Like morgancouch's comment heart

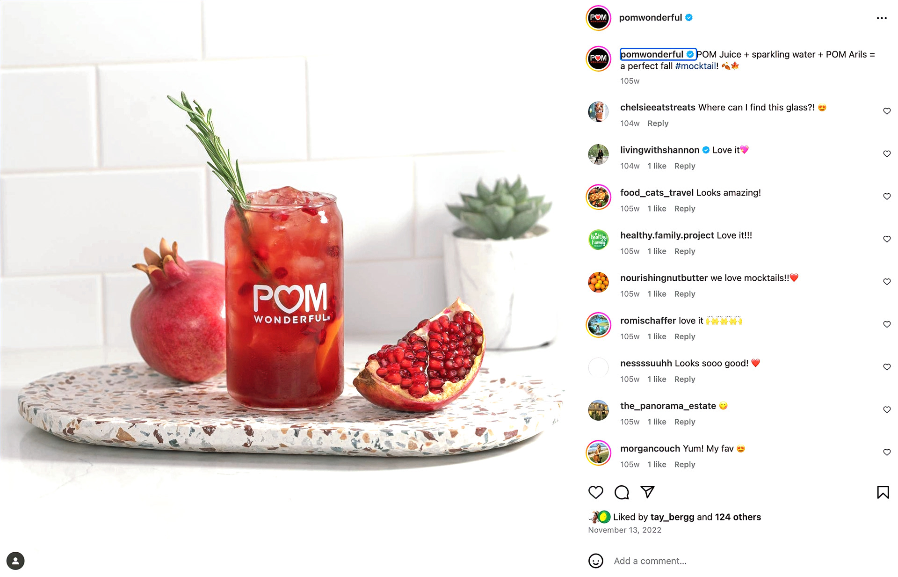(x=887, y=453)
